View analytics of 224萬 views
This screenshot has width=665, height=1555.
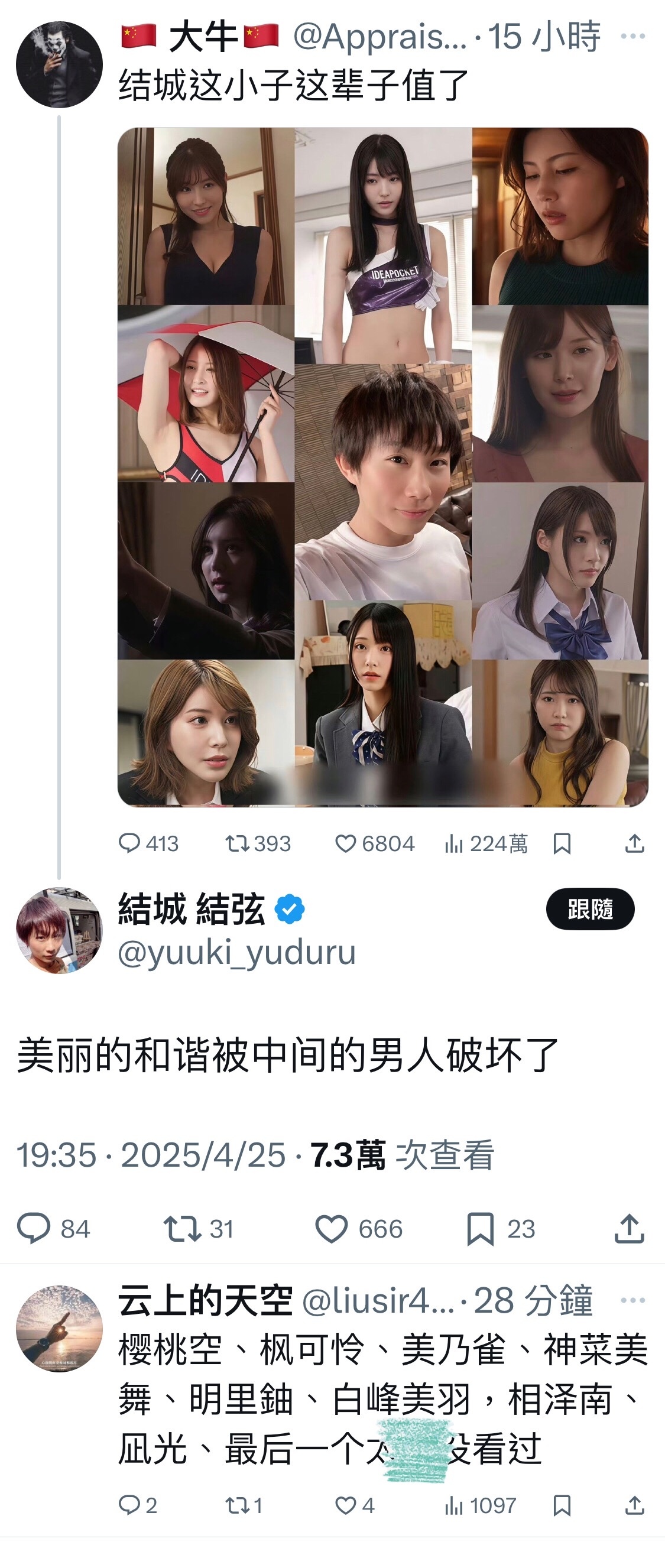tap(486, 843)
